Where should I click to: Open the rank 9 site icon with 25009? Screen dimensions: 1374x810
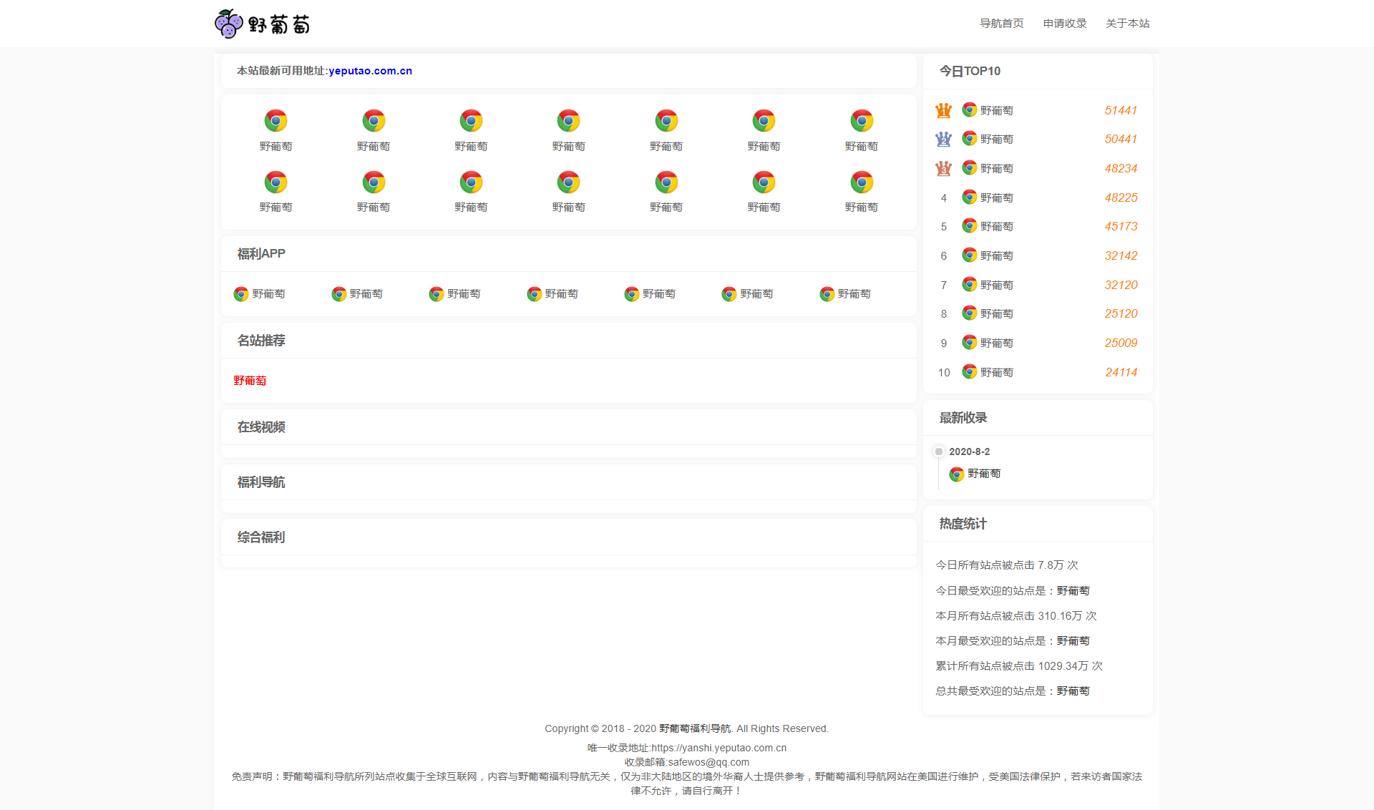pos(970,342)
